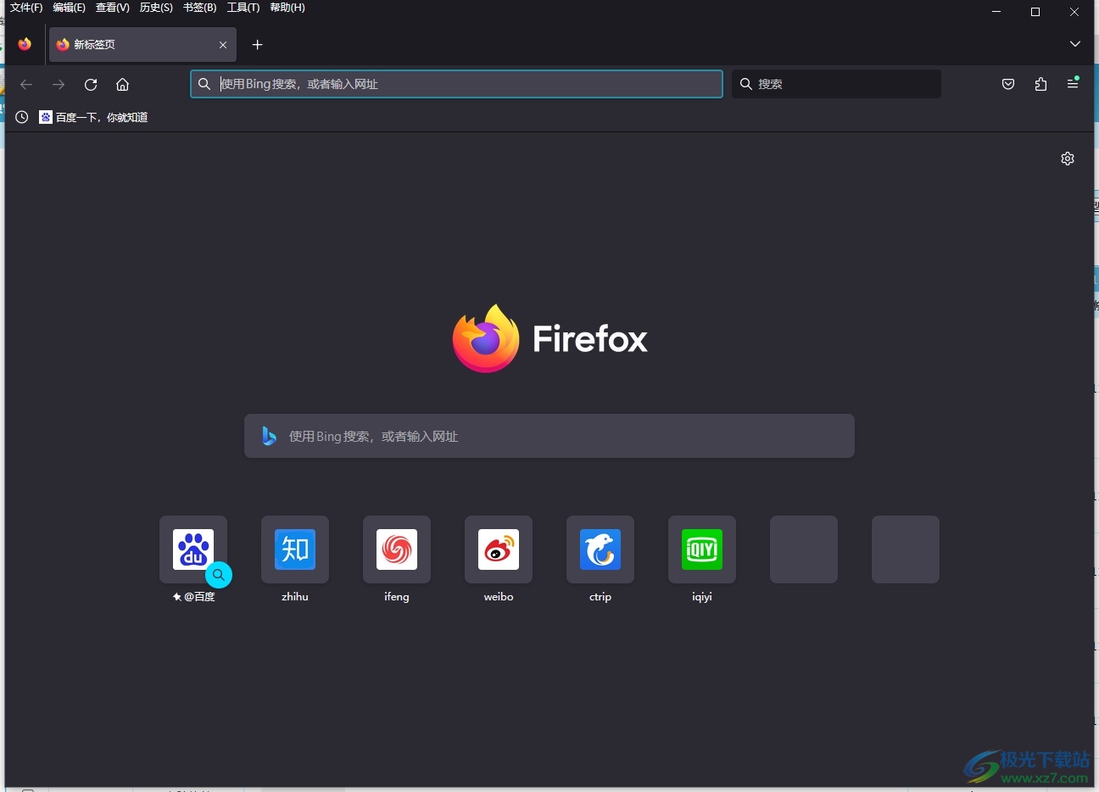
Task: Click the magnifier icon in address bar
Action: click(x=204, y=84)
